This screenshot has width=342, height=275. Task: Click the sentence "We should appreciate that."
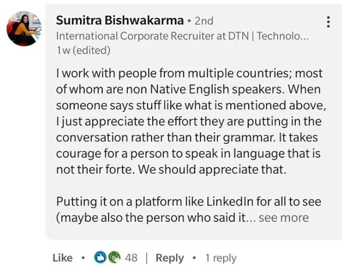[212, 169]
